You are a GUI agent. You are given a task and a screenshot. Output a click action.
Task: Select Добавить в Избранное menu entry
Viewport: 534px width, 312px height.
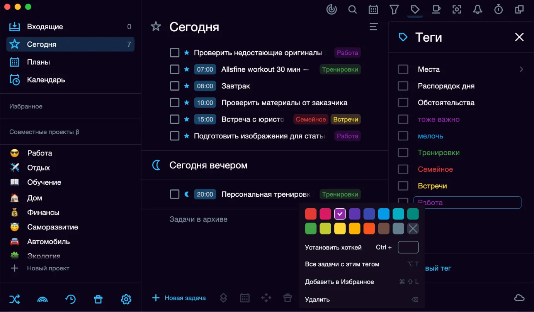point(339,282)
